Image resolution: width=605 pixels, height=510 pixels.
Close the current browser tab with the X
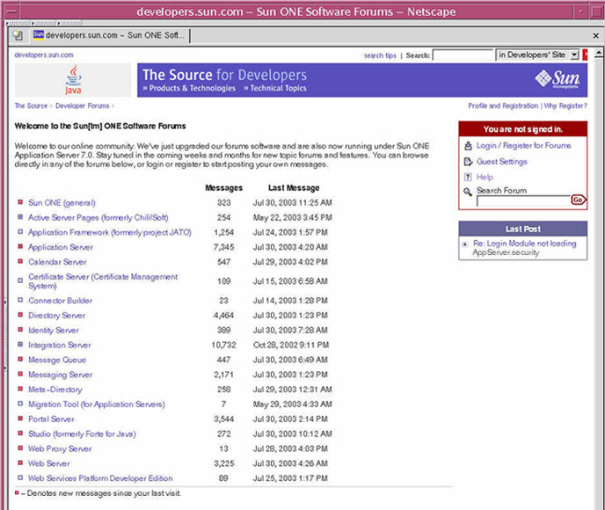[595, 35]
